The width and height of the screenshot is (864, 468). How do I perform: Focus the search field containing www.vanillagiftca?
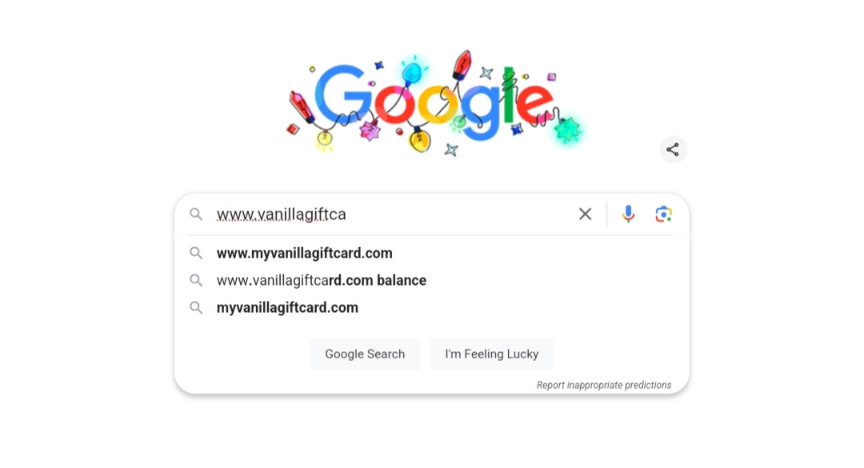[391, 214]
